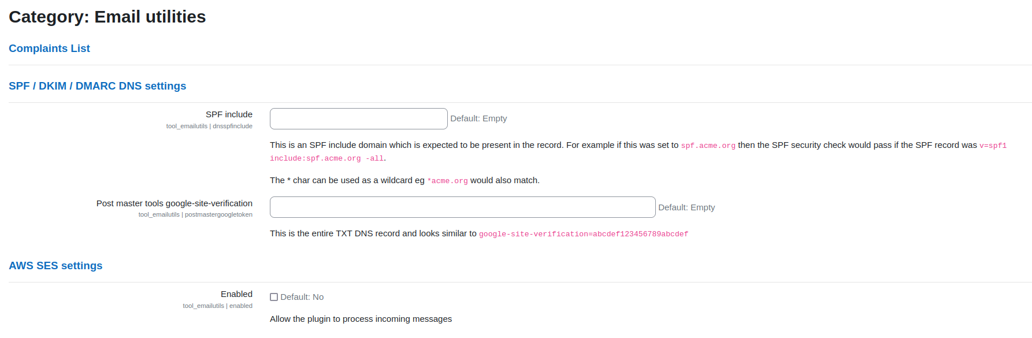Select the dnsspfinclude setting identifier text
The width and height of the screenshot is (1032, 338).
pyautogui.click(x=232, y=126)
